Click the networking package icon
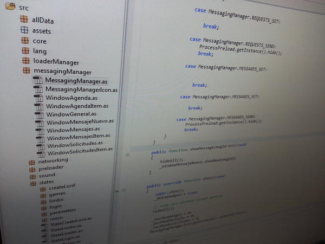Screen dimensions: 325x244 coord(32,163)
